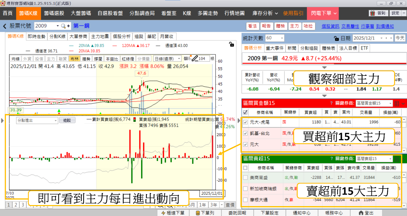This screenshot has height=216, width=407.
Task: Open the 統計天數 60 dropdown
Action: (282, 38)
